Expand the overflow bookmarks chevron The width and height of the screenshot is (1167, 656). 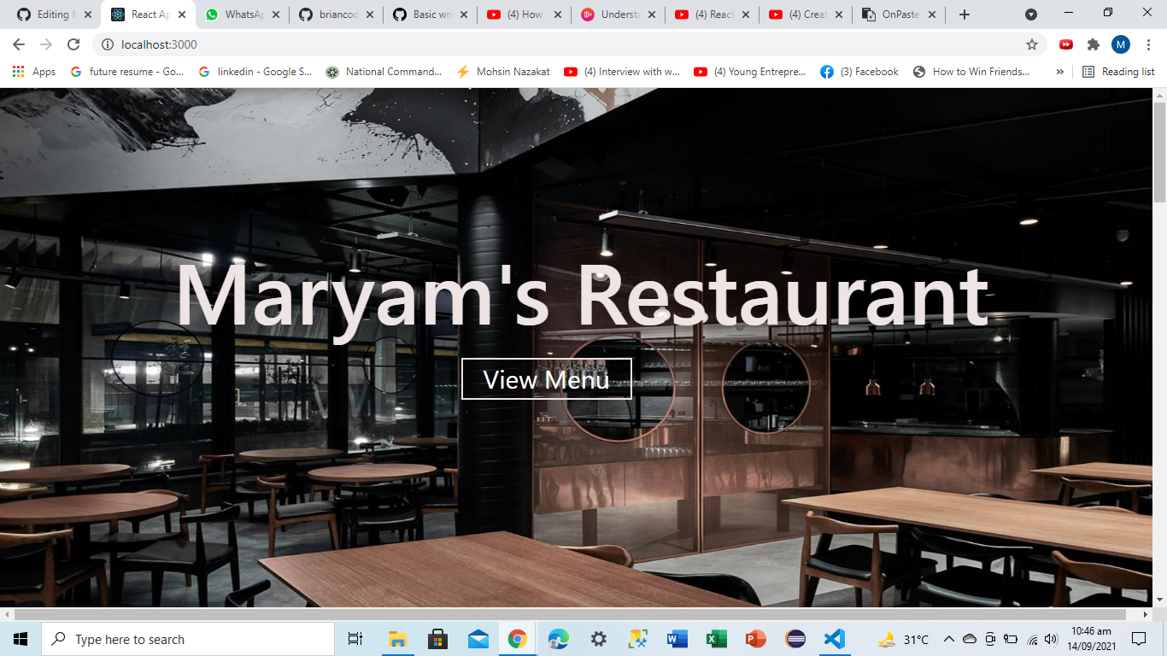click(1060, 72)
